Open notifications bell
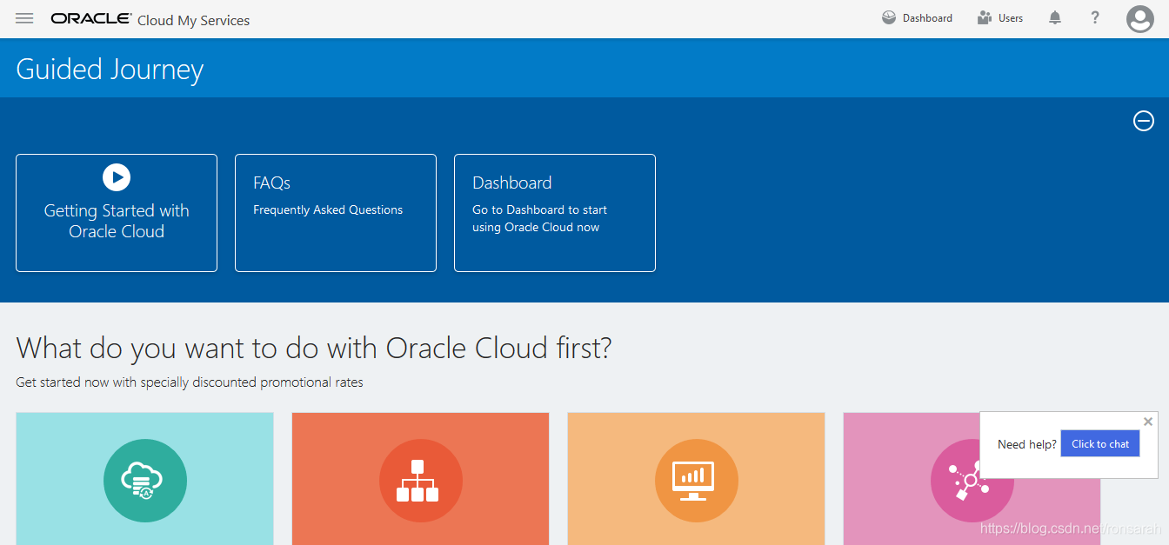Screen dimensions: 1169x545 pyautogui.click(x=1055, y=18)
